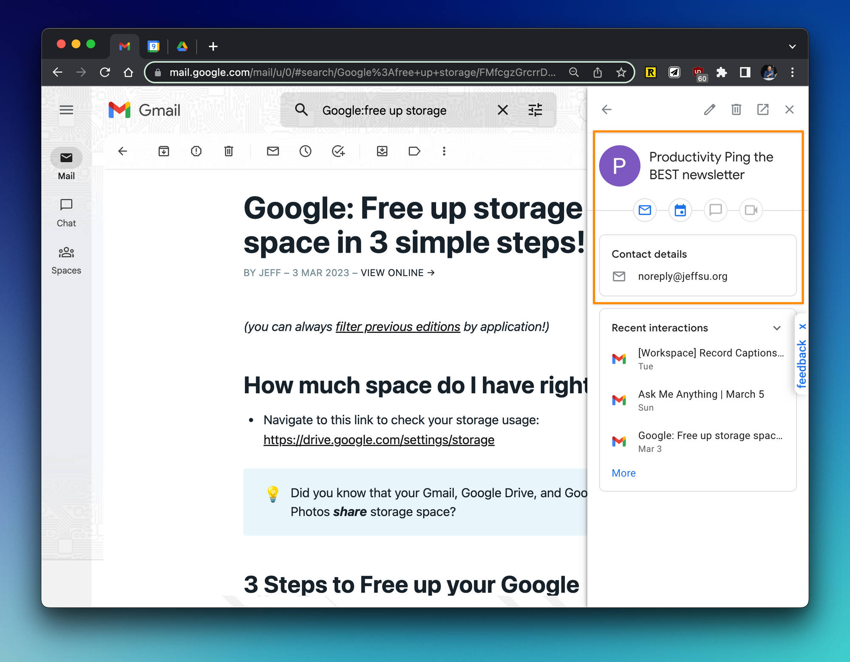Viewport: 850px width, 662px height.
Task: Apply a label to this email
Action: (414, 151)
